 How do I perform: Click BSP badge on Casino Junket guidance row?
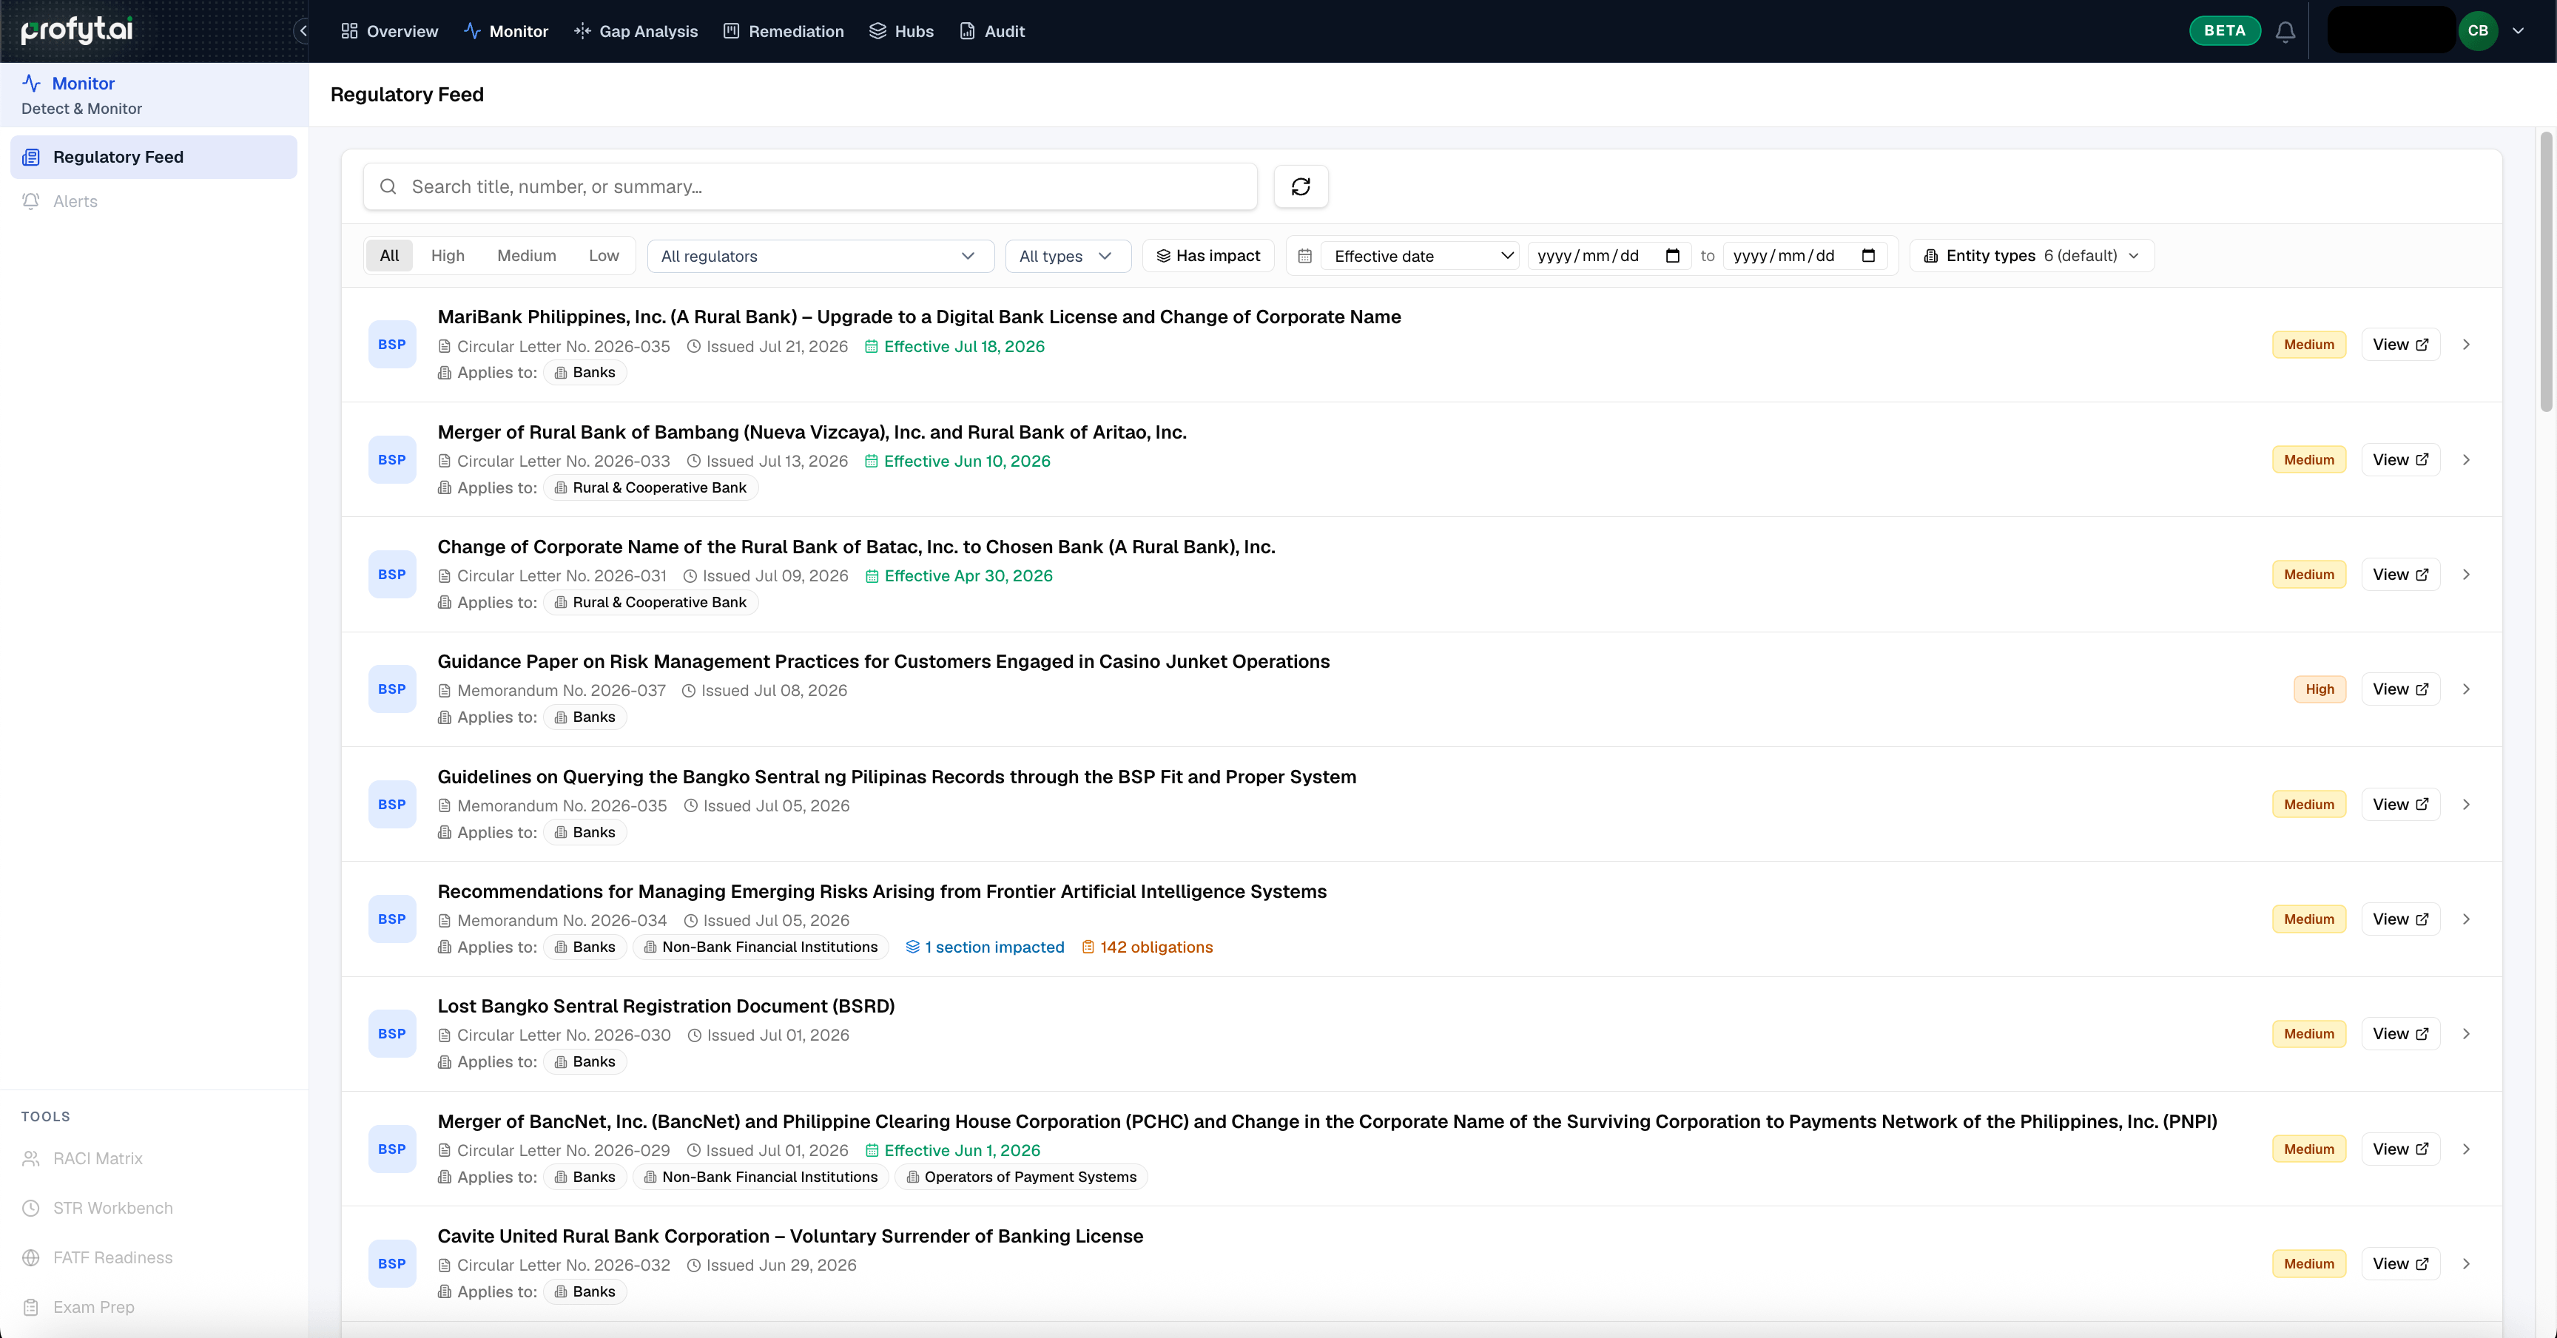pos(392,689)
